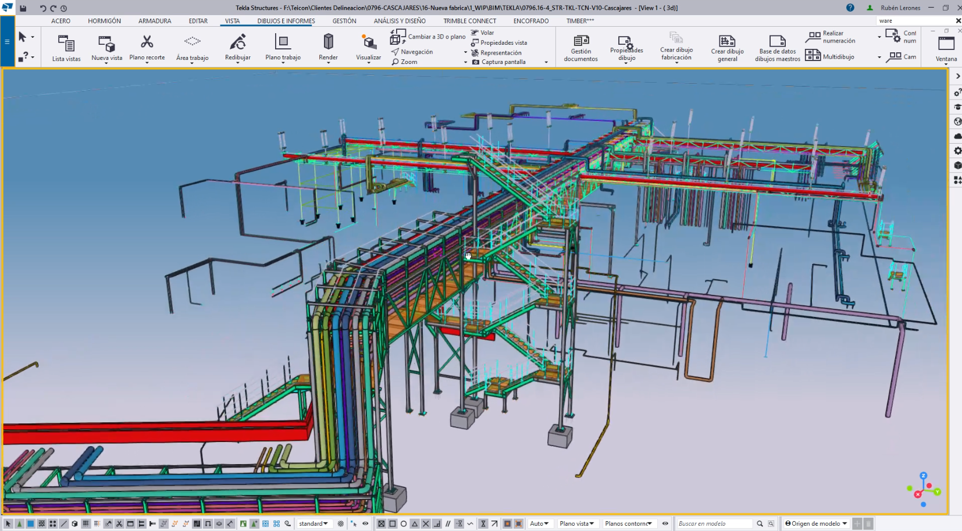Open Base de datos dibujos maestros
The width and height of the screenshot is (962, 531).
coord(777,48)
